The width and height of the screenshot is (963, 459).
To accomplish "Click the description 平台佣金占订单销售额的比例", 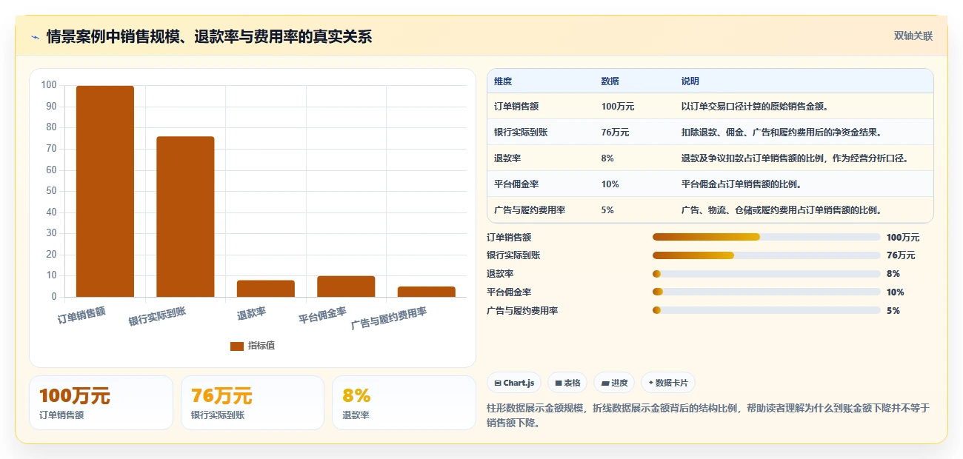I will tap(742, 184).
